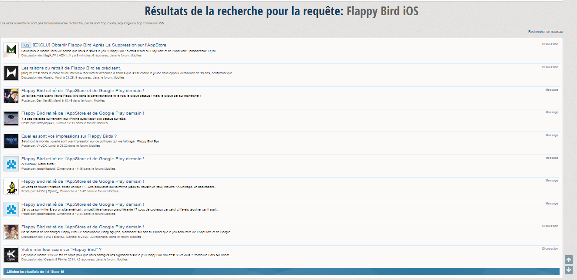Click username 'V4LOX' in post info

point(42,146)
